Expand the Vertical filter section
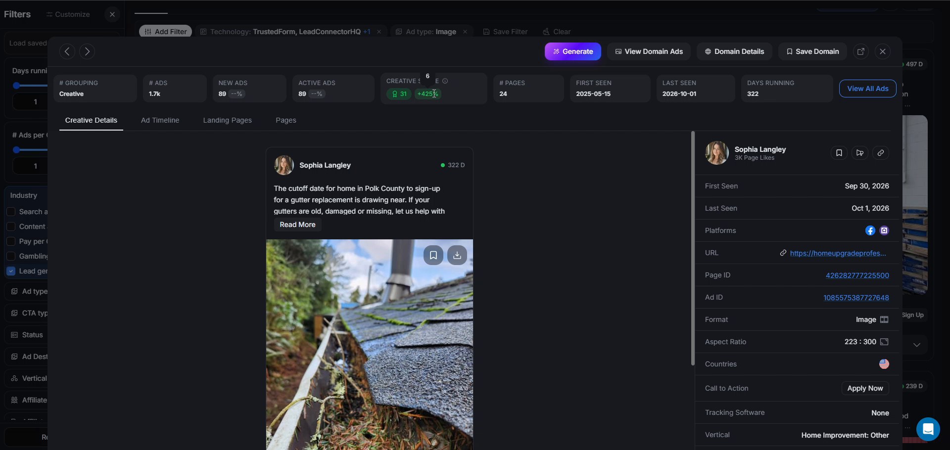This screenshot has height=450, width=950. pos(27,378)
